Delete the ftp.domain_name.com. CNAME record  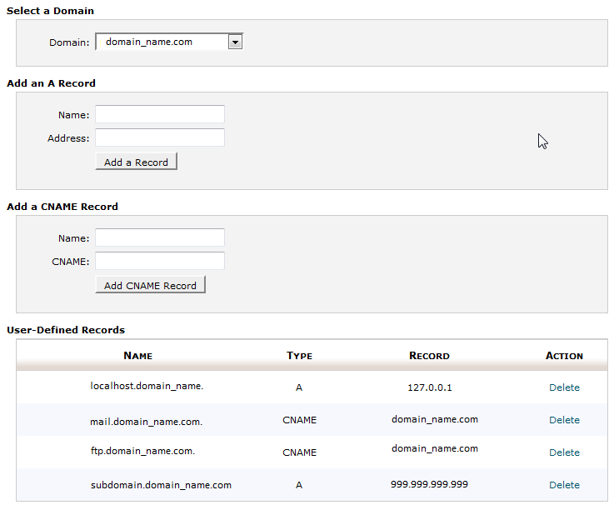tap(564, 452)
